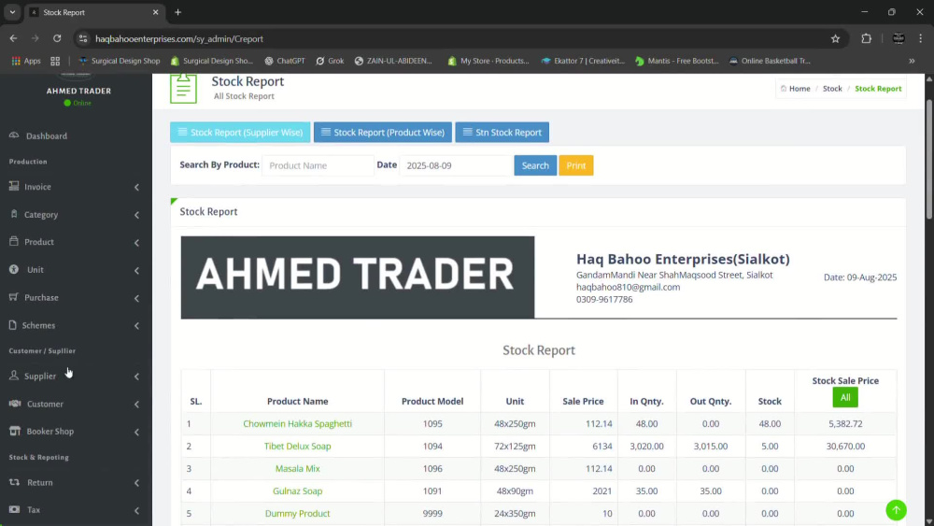Click the site information icon in address bar

click(x=83, y=38)
